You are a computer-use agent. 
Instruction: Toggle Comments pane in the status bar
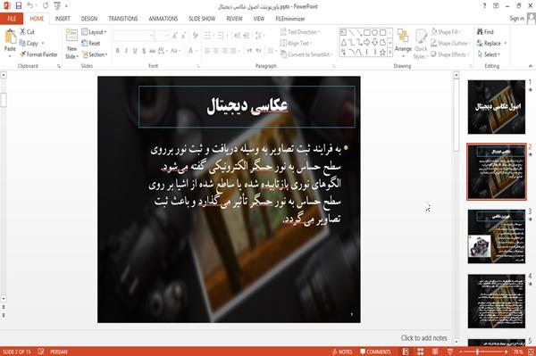click(x=375, y=352)
